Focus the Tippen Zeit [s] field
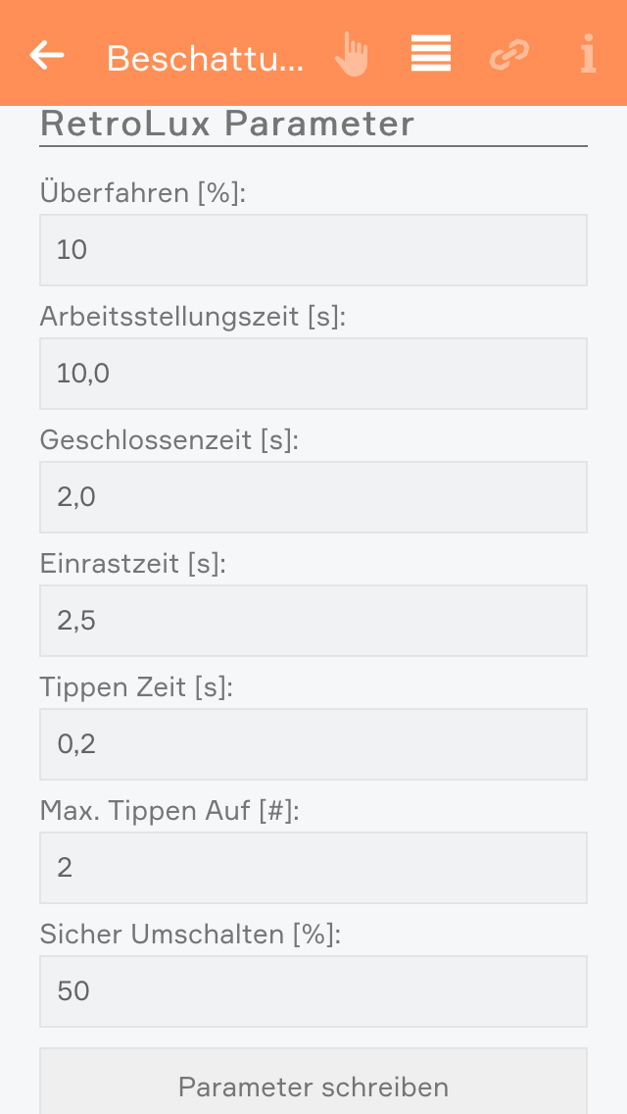 click(313, 744)
